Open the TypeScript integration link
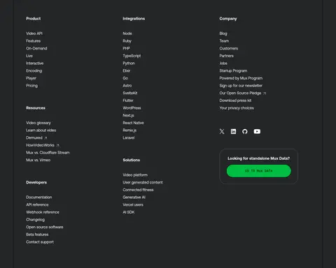Screen dimensions: 336x268 tap(132, 56)
